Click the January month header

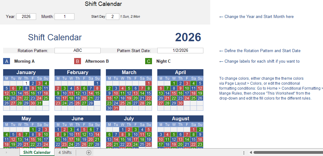26,72
